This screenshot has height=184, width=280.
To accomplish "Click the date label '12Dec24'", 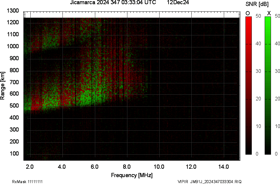I will pos(178,2).
